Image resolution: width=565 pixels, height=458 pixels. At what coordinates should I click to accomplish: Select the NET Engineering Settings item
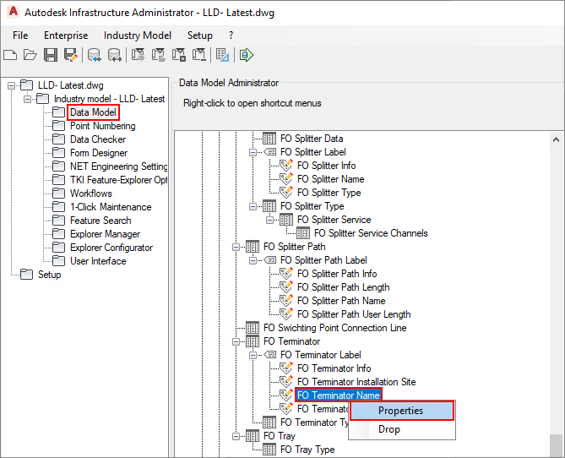(118, 166)
